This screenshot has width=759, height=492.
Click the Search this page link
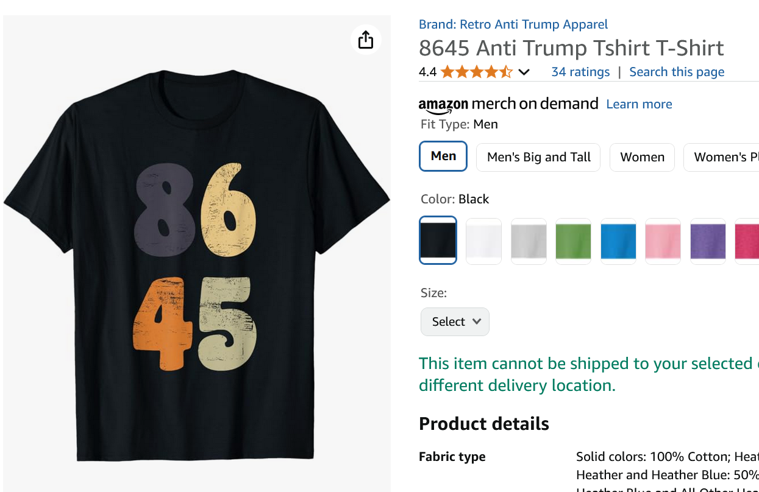pyautogui.click(x=677, y=72)
